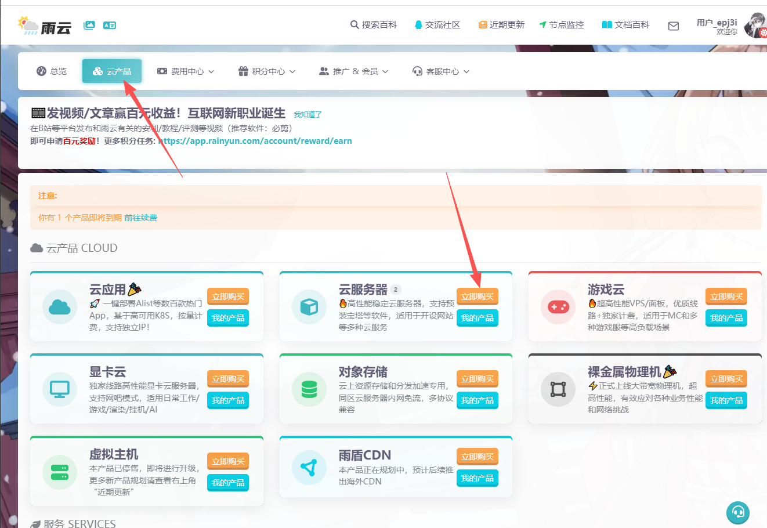Click the object storage database icon
767x528 pixels.
point(309,389)
